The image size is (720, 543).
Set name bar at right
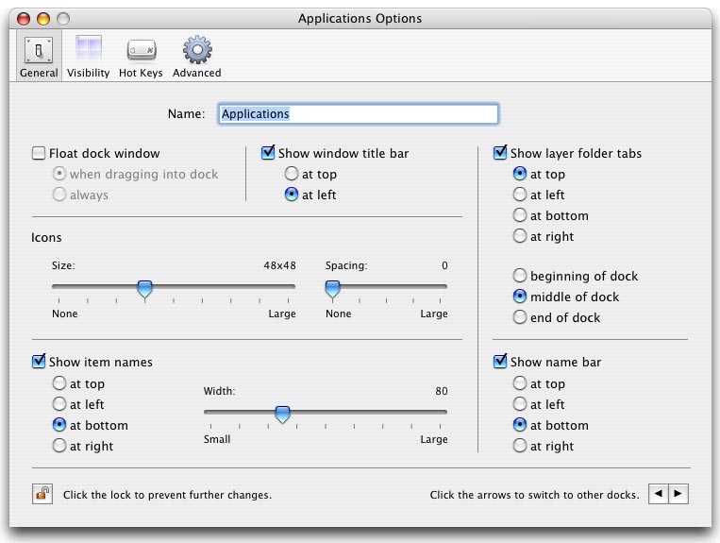[519, 446]
